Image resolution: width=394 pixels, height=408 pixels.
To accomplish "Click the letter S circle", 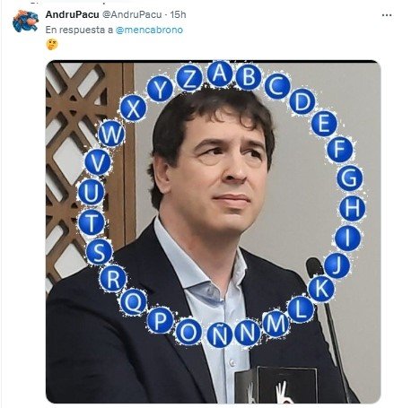I will coord(100,252).
